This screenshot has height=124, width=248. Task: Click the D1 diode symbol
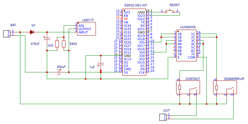pos(32,32)
